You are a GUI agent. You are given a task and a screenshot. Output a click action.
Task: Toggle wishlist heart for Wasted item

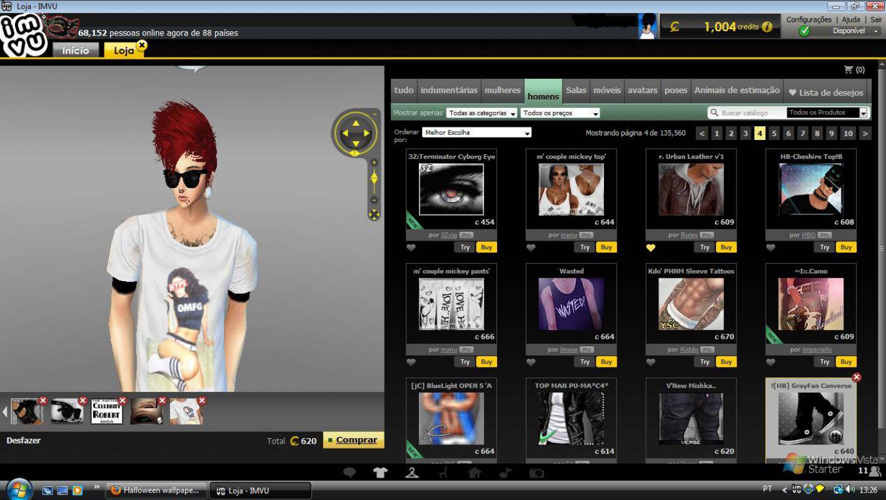click(x=531, y=362)
